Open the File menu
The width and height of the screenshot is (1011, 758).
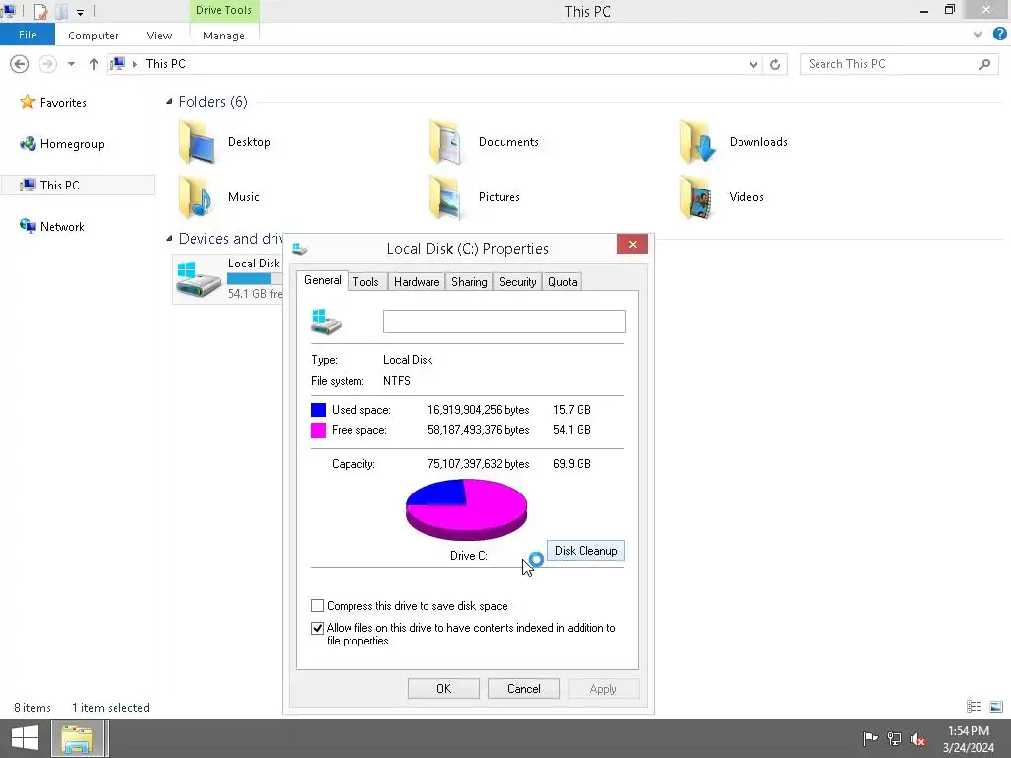pos(27,35)
